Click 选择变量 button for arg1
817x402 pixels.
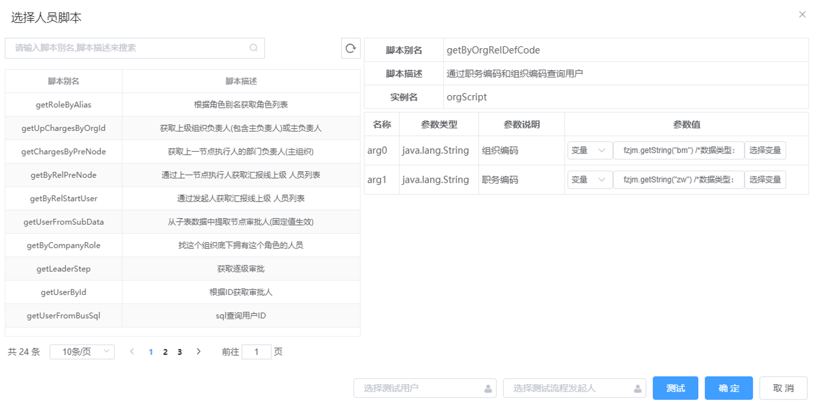click(765, 180)
